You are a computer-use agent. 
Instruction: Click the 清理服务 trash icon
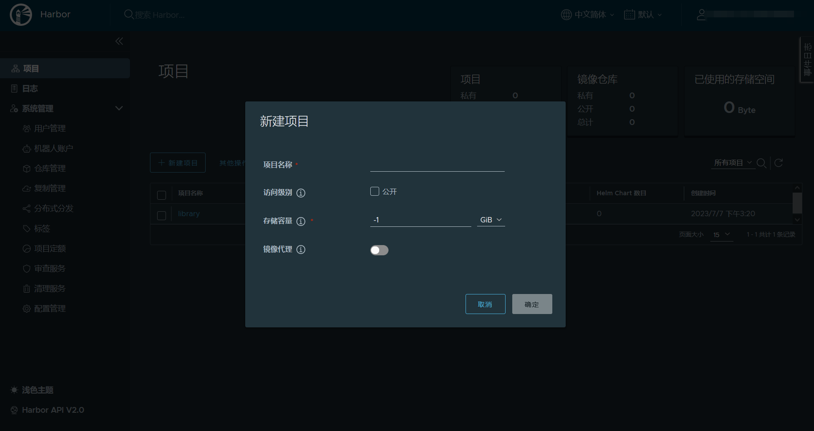tap(27, 289)
